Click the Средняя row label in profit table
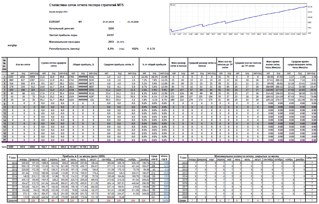This screenshot has height=204, width=319. [12, 200]
